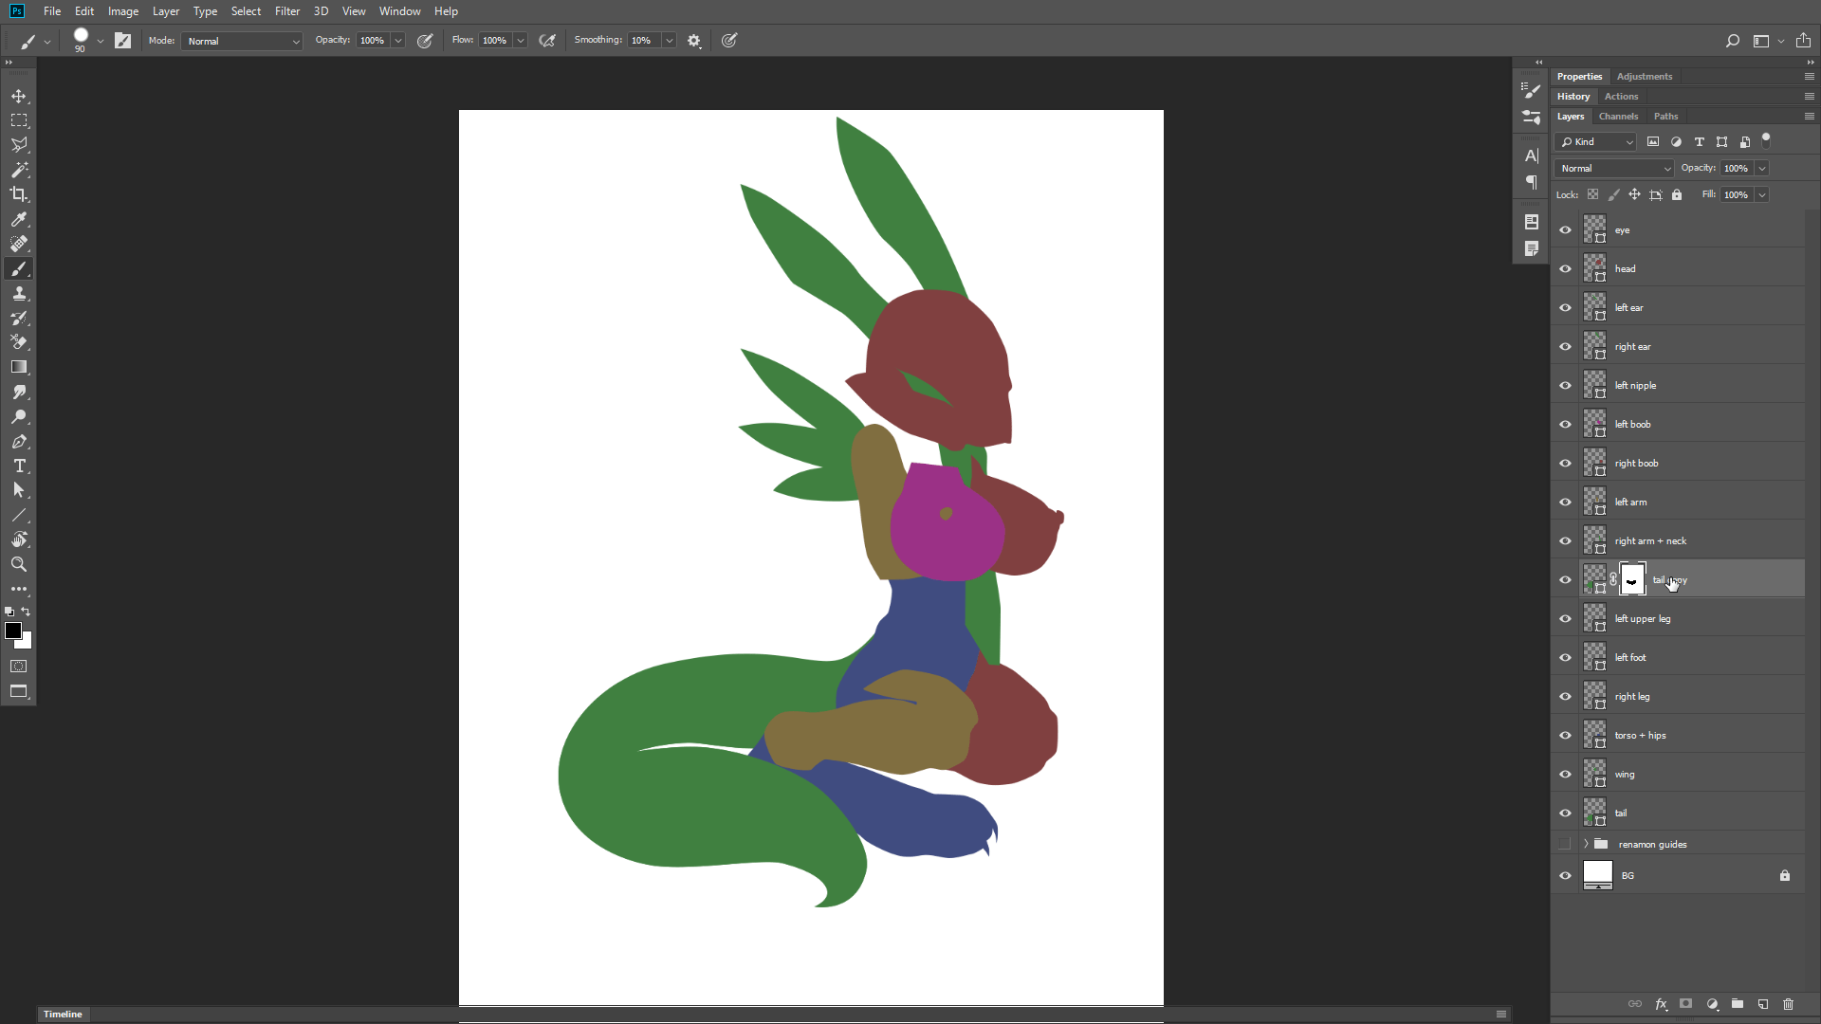
Task: Open the smoothing options gear icon
Action: pyautogui.click(x=694, y=41)
